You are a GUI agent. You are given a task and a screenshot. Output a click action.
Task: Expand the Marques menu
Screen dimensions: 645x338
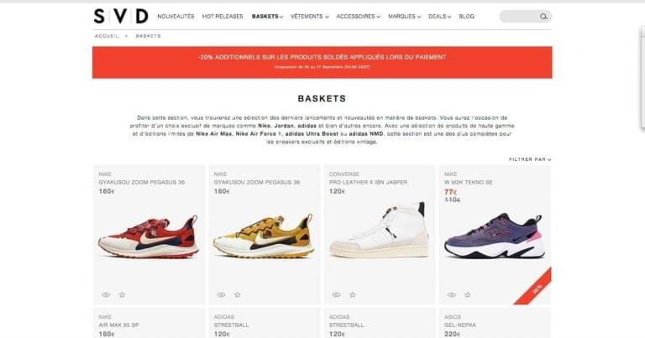pos(404,17)
